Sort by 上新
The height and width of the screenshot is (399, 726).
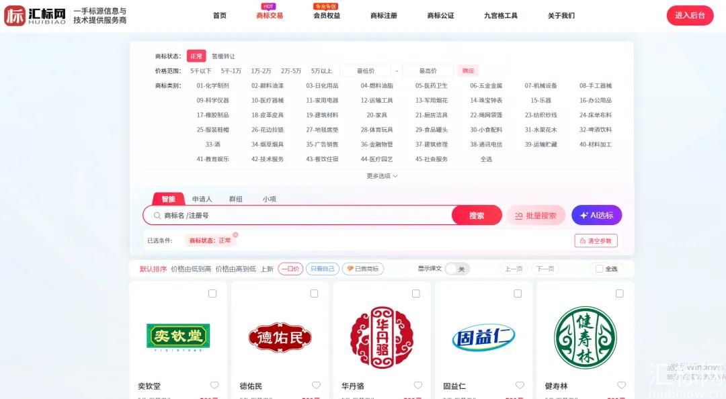coord(267,269)
